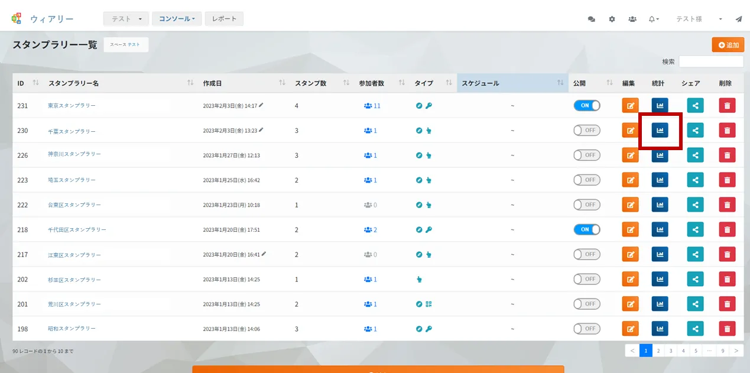View 11 participants of 東京スタンプラリー

(372, 106)
